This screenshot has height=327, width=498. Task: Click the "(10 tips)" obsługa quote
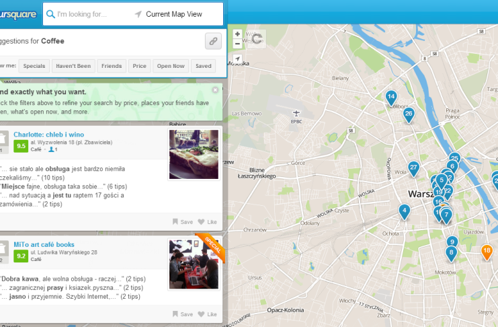tap(63, 173)
